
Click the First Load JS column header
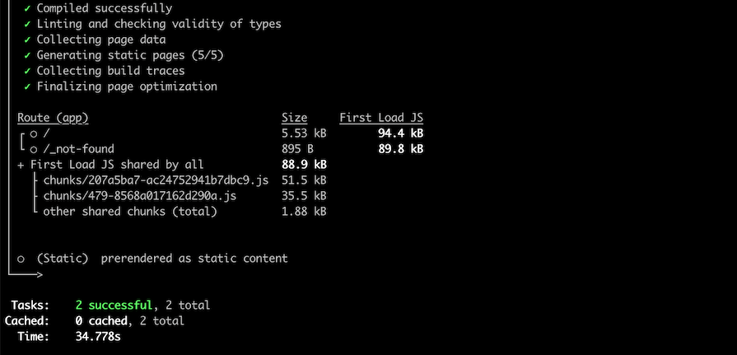381,118
